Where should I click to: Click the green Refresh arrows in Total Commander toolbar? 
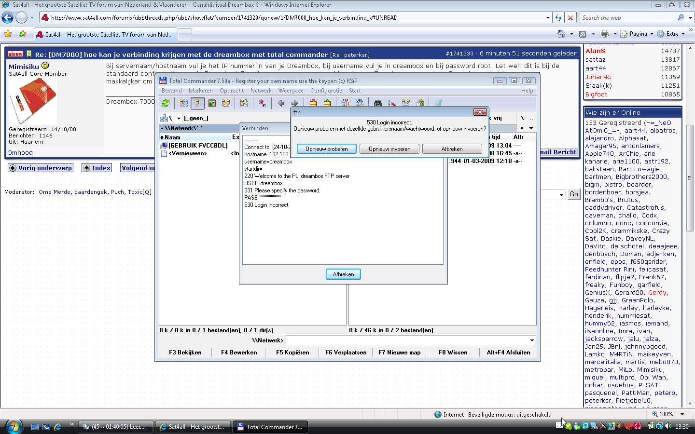click(x=166, y=103)
